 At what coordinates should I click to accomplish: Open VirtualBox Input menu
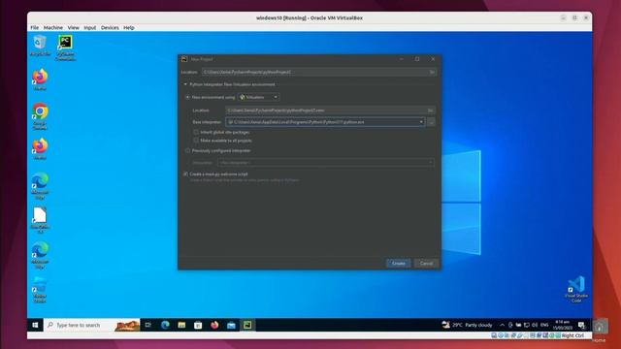coord(90,28)
